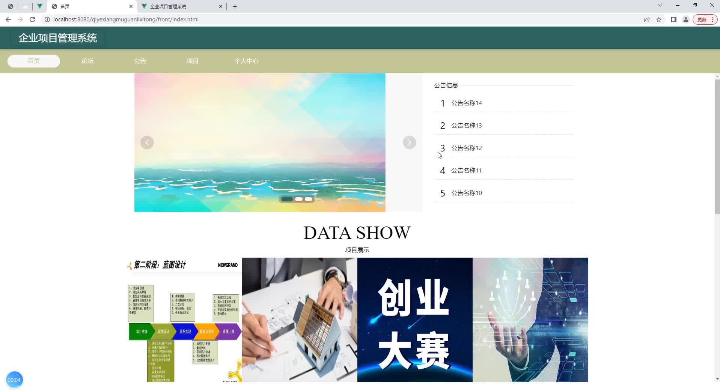
Task: Open a new tab with the plus icon
Action: coord(235,6)
